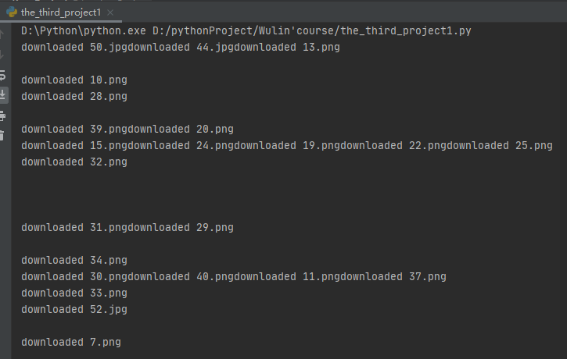Click the 'downloaded 7.png' output line
Viewport: 567px width, 359px height.
click(x=71, y=343)
